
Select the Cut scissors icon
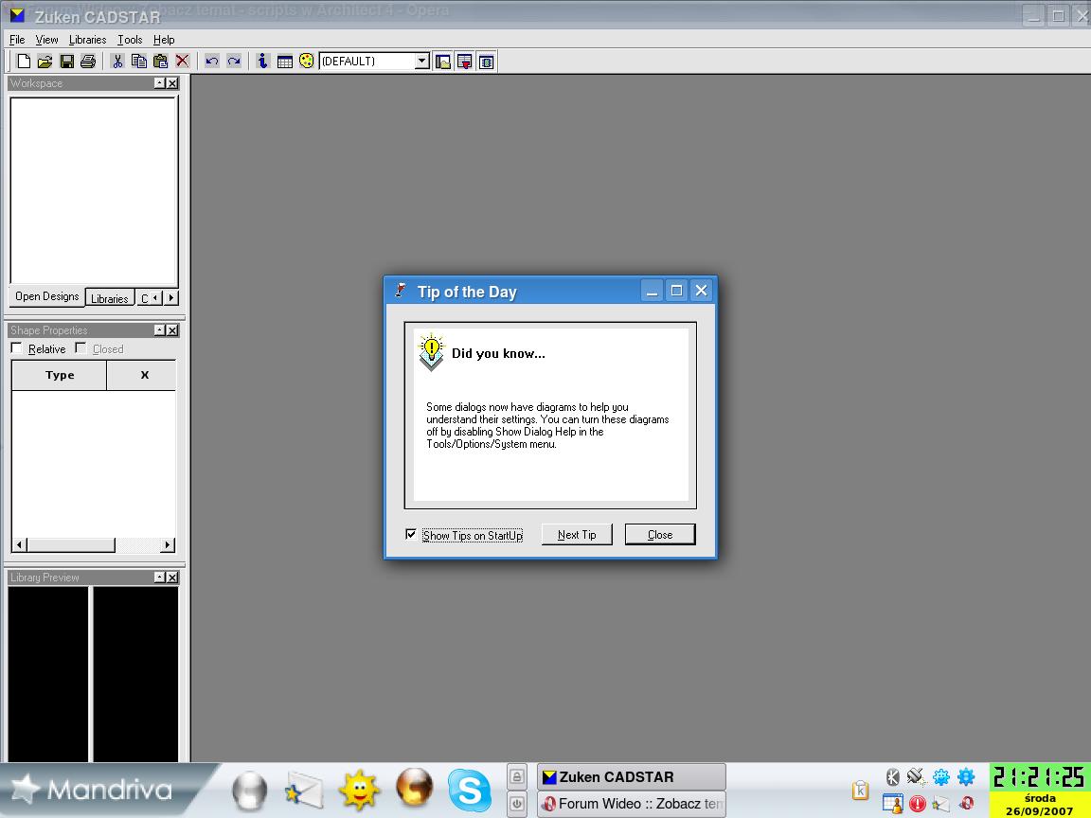point(117,62)
